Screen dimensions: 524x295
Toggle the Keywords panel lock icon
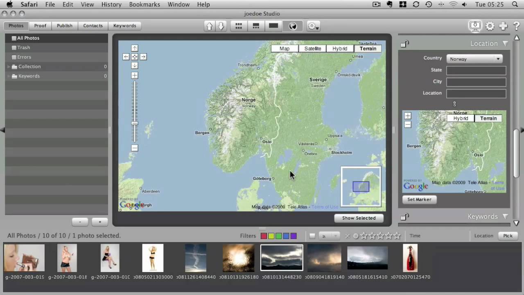tap(404, 217)
